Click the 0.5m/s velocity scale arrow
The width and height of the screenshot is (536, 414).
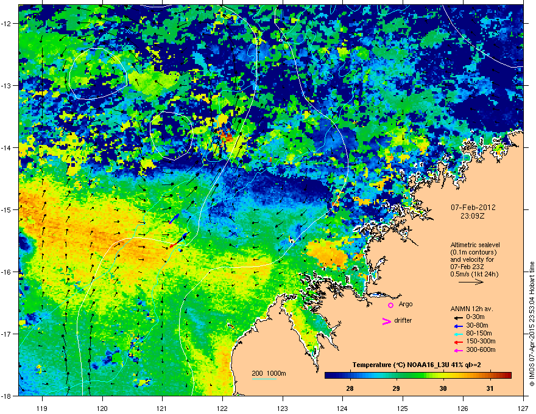coord(471,282)
